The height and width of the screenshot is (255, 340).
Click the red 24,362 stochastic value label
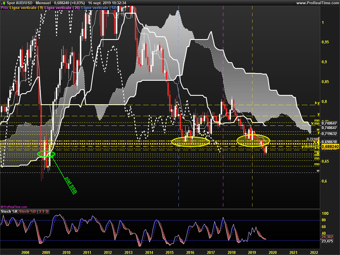pyautogui.click(x=327, y=237)
